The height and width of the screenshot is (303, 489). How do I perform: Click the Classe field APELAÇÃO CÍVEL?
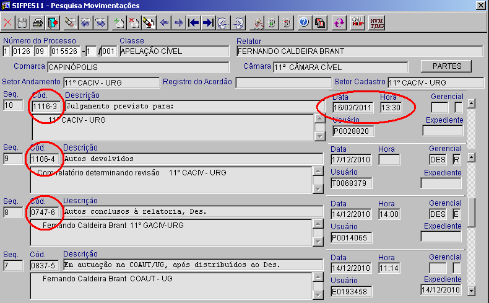point(175,51)
